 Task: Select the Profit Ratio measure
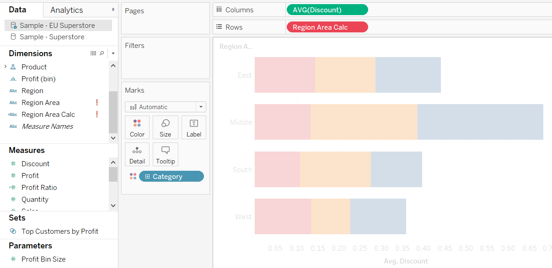pyautogui.click(x=39, y=188)
